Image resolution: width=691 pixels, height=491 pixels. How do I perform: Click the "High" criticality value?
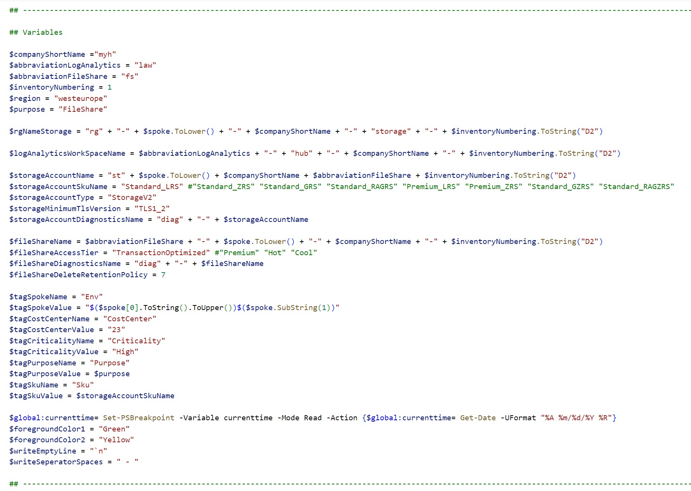125,352
